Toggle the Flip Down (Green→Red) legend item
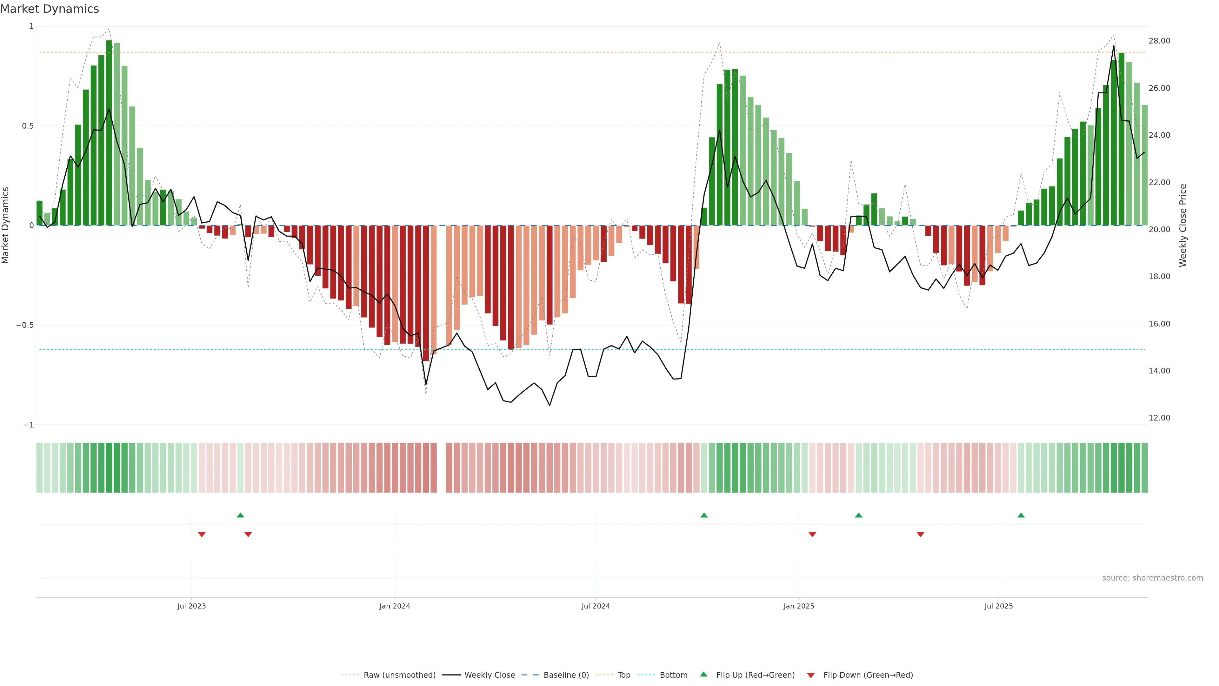The image size is (1219, 686). [868, 675]
